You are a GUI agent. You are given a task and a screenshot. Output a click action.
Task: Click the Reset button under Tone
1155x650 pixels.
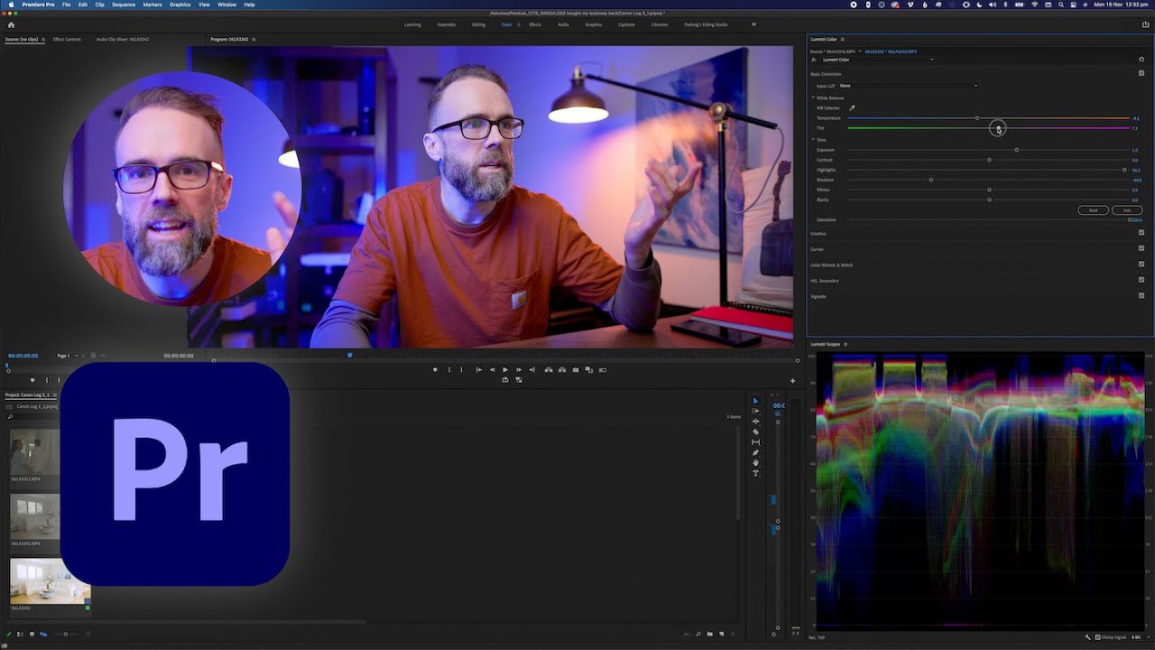[x=1093, y=209]
